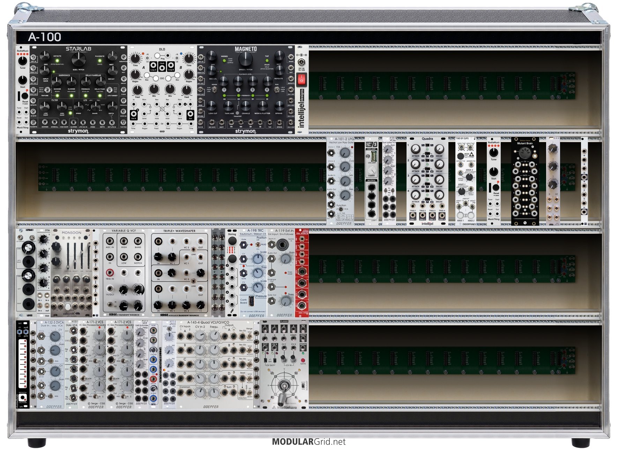Click the red TRIG IN jack on Variable Q VCF
Viewport: 618px width, 449px height.
(110, 272)
